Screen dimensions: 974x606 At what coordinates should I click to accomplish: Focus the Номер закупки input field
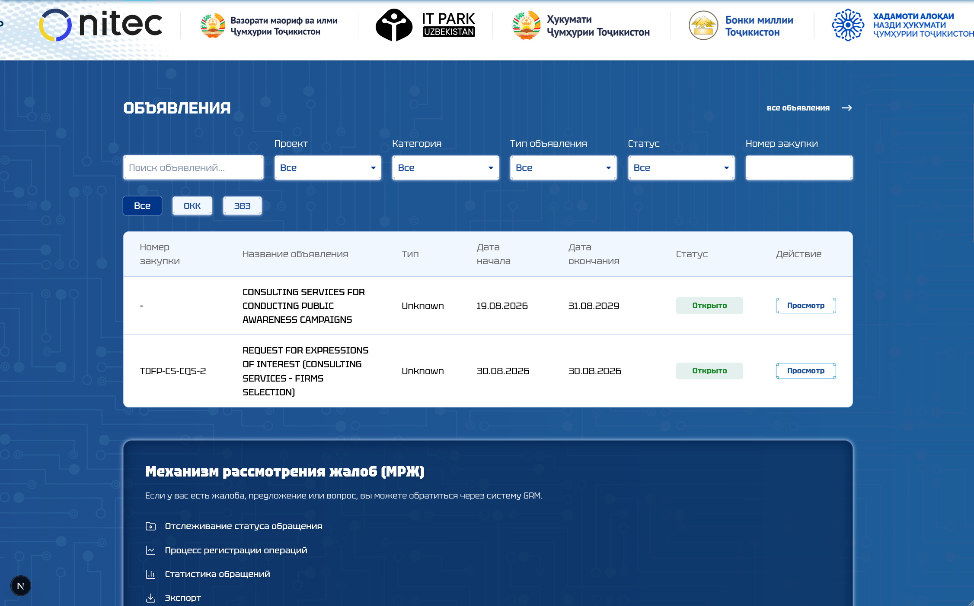pyautogui.click(x=799, y=168)
